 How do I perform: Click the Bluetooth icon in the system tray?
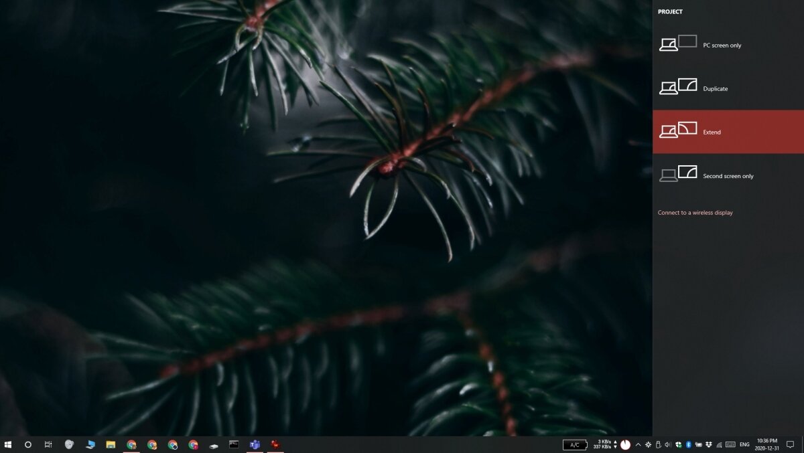(688, 444)
